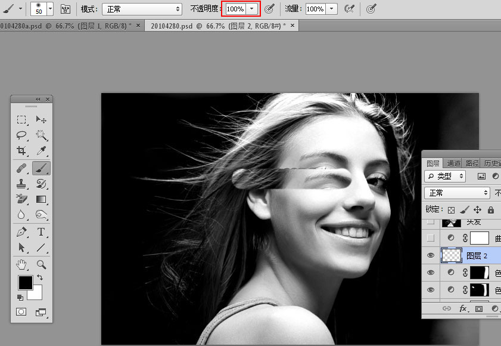Select the Hand tool

coord(21,264)
